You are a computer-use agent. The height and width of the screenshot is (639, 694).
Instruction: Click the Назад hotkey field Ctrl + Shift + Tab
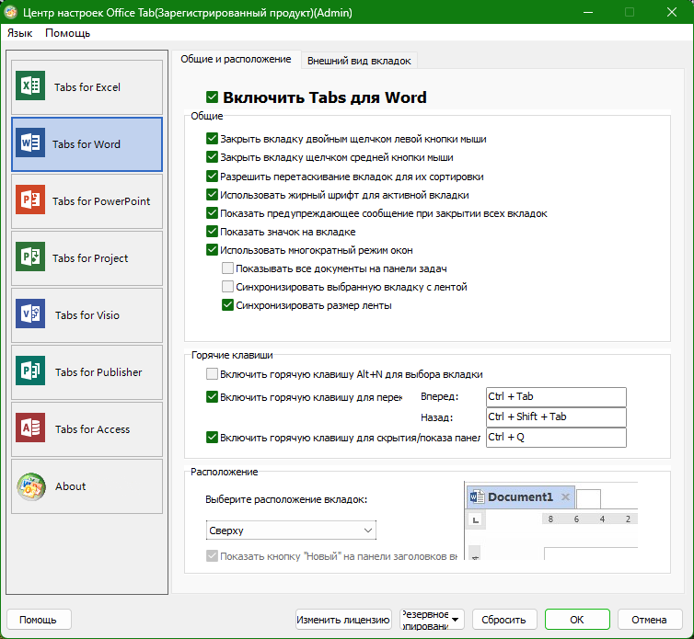(556, 417)
